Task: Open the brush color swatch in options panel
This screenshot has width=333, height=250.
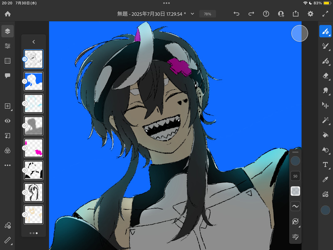Action: [296, 161]
